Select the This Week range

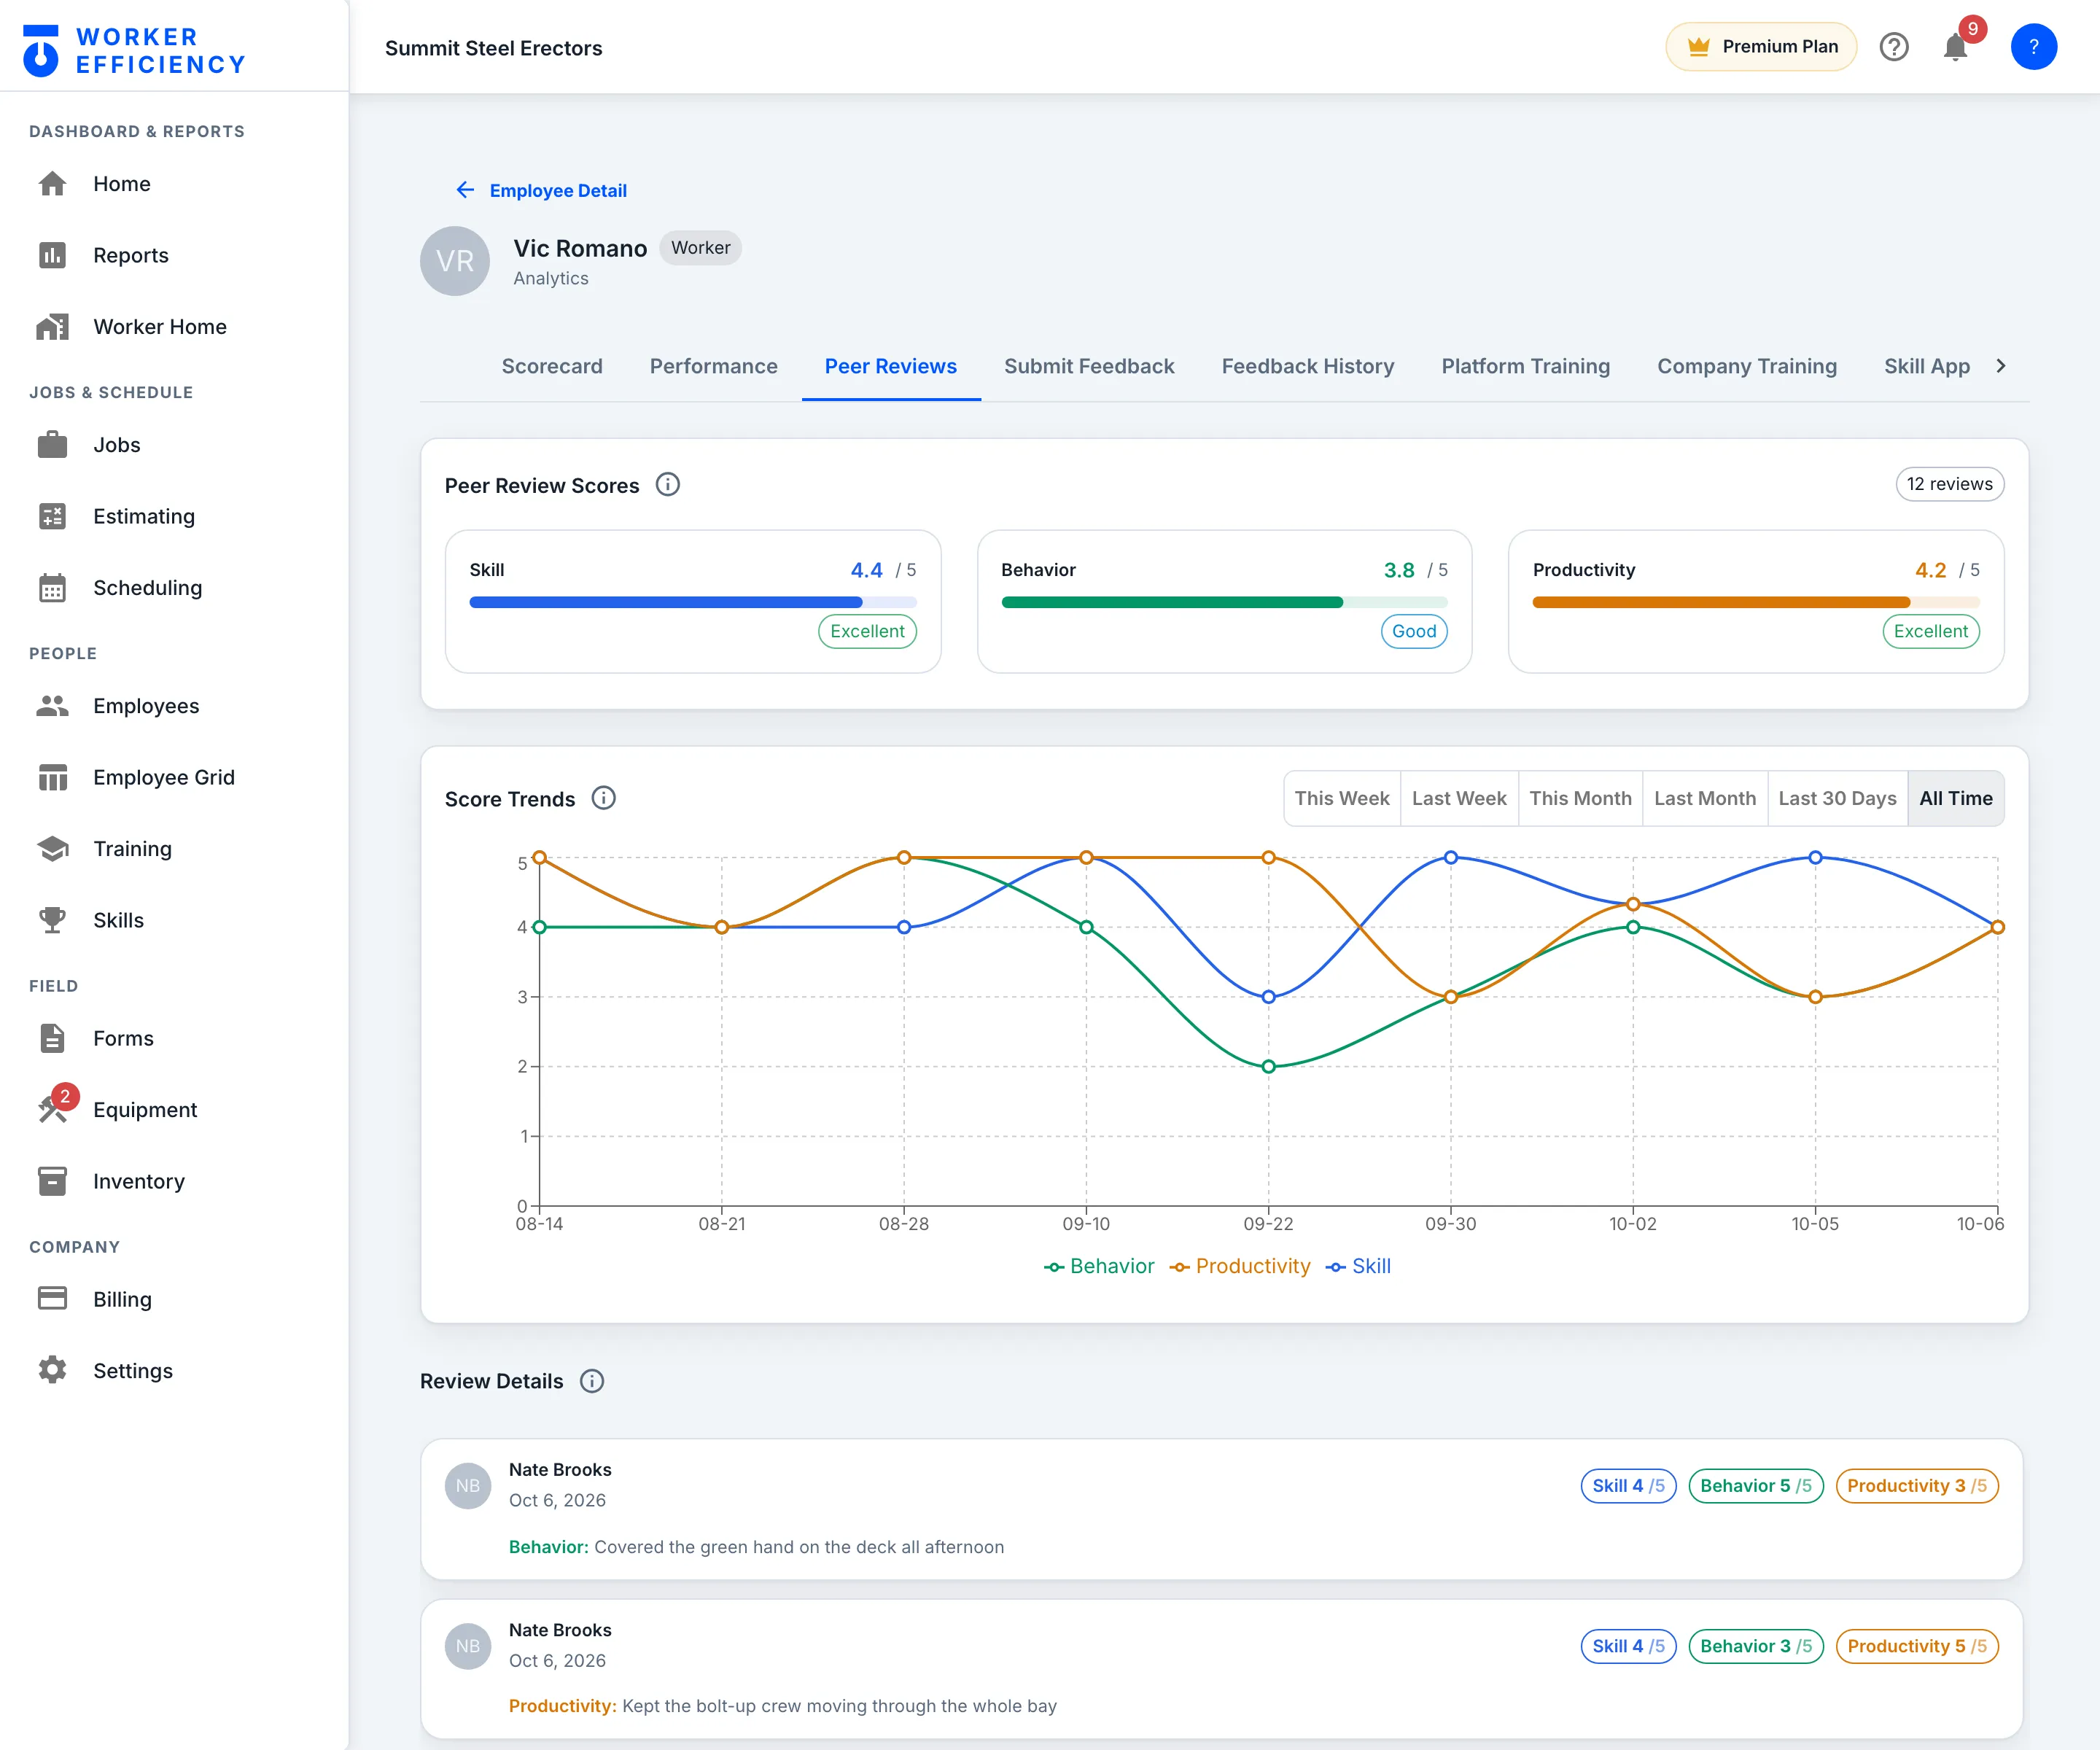tap(1342, 798)
